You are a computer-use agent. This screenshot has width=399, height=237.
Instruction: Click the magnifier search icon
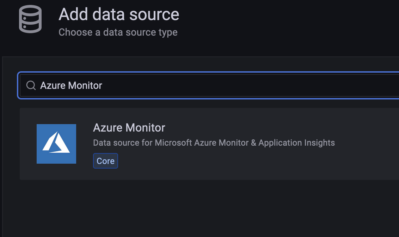click(31, 85)
